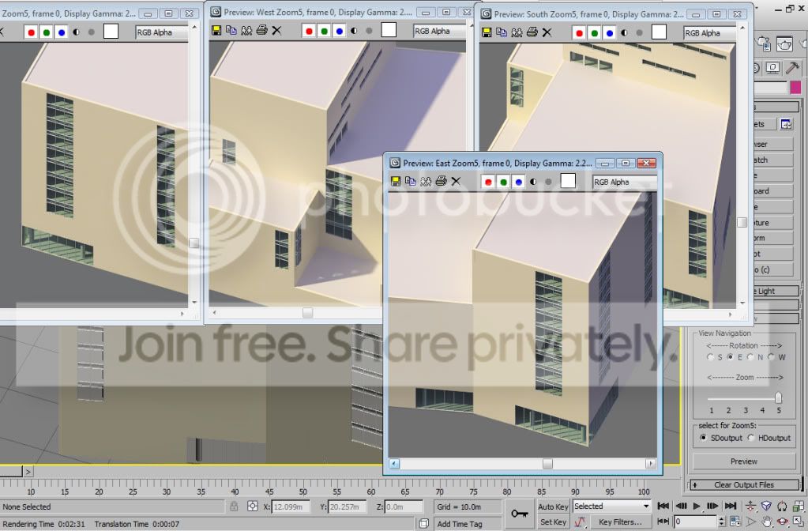Click the transform type-in mode icon
The height and width of the screenshot is (531, 808).
(x=253, y=507)
